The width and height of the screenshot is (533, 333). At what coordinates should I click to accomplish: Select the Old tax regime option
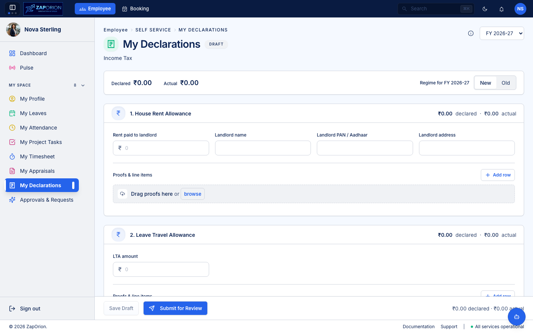pos(506,83)
